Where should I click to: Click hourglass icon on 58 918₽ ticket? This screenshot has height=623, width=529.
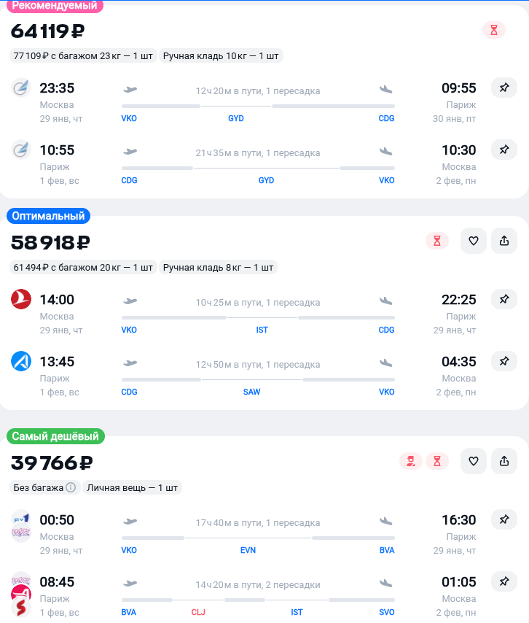click(437, 241)
